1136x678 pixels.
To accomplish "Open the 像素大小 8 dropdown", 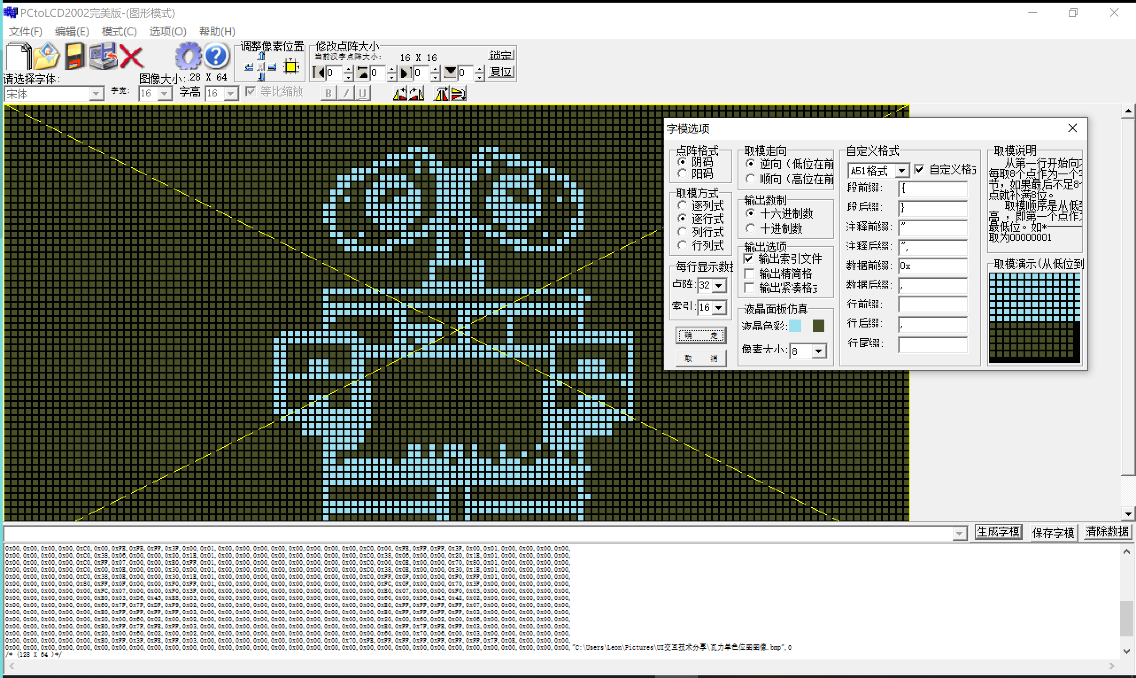I will click(819, 351).
